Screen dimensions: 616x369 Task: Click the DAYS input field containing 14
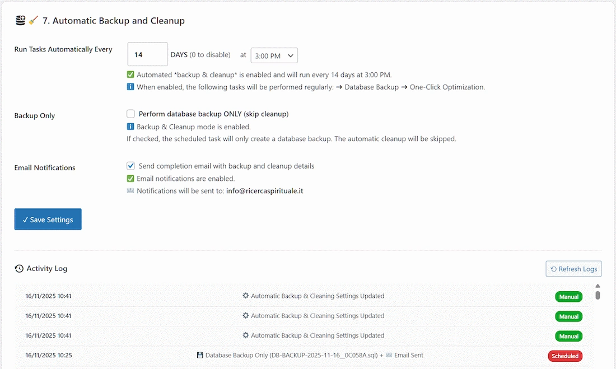147,54
